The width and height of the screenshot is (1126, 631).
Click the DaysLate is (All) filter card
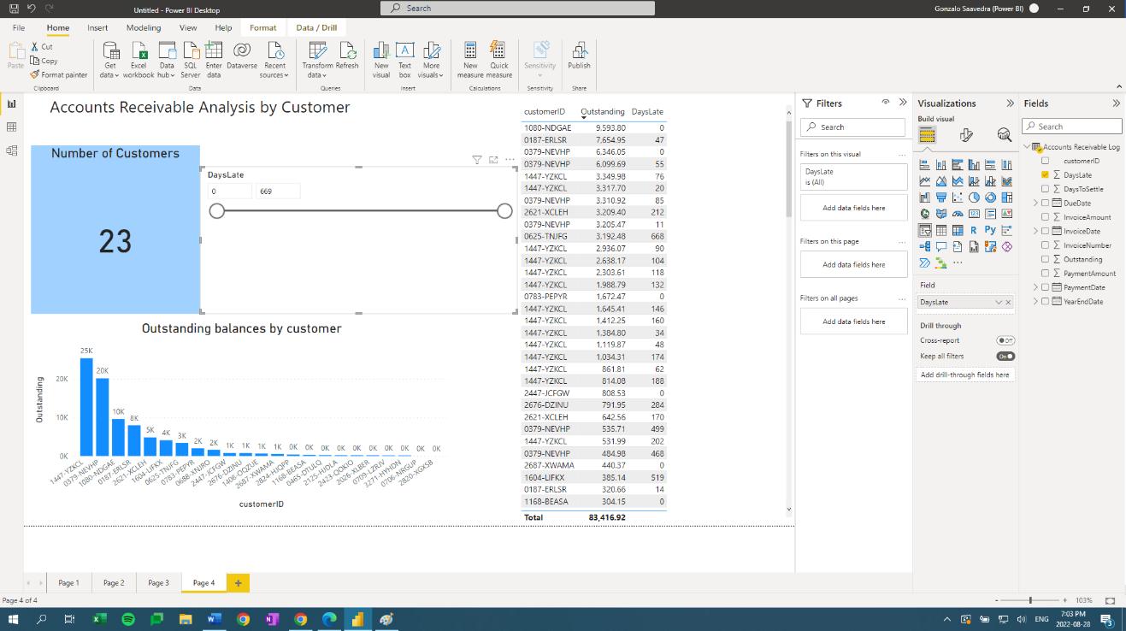pyautogui.click(x=853, y=177)
